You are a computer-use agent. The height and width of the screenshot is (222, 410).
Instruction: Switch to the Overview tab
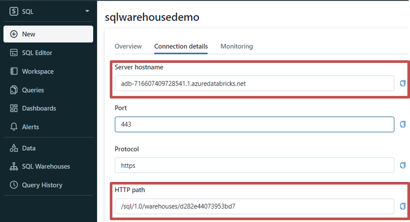point(128,46)
